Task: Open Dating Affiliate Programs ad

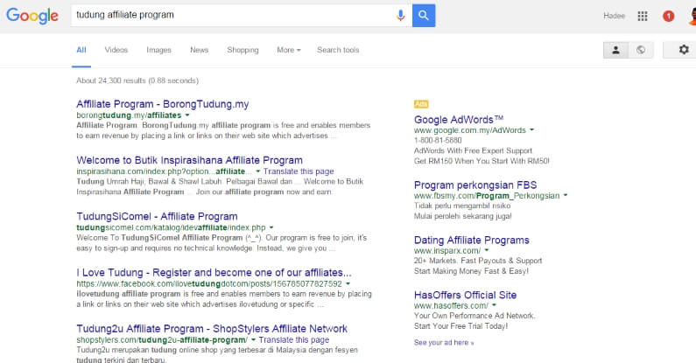Action: [x=471, y=241]
